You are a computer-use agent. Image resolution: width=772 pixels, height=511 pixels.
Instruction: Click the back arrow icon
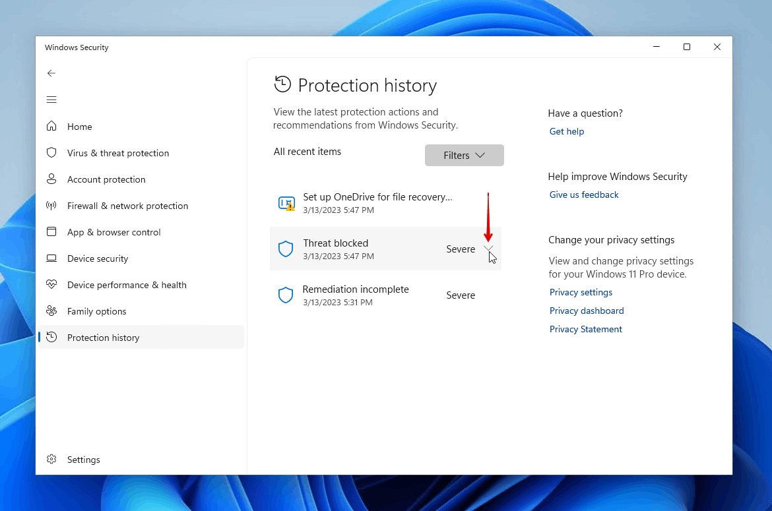point(51,73)
